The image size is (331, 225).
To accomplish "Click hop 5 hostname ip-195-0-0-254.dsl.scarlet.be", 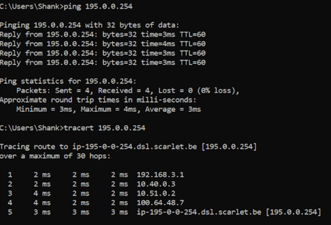I will [199, 212].
